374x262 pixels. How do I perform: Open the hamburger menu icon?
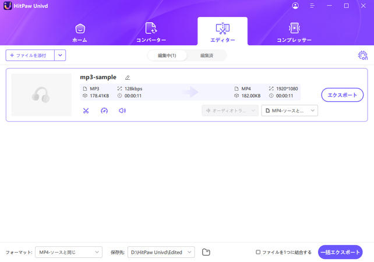[312, 6]
